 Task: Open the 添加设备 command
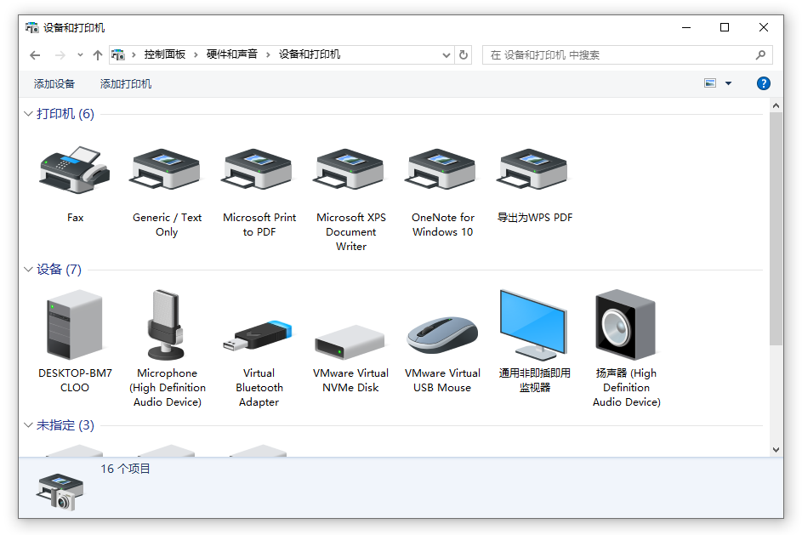54,84
